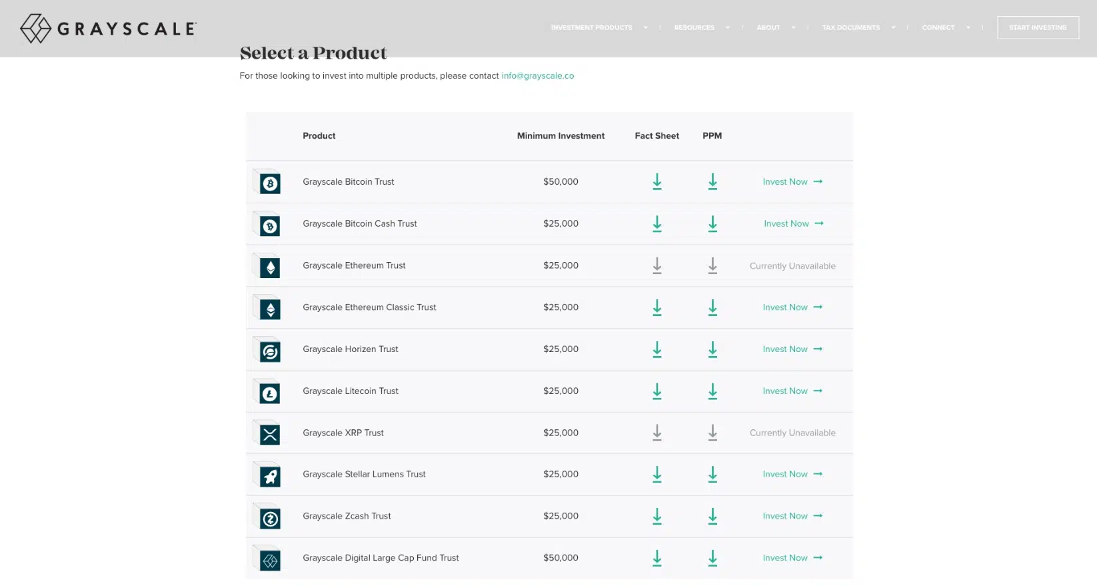Expand the Tax Documents dropdown
1097x586 pixels.
coord(858,28)
